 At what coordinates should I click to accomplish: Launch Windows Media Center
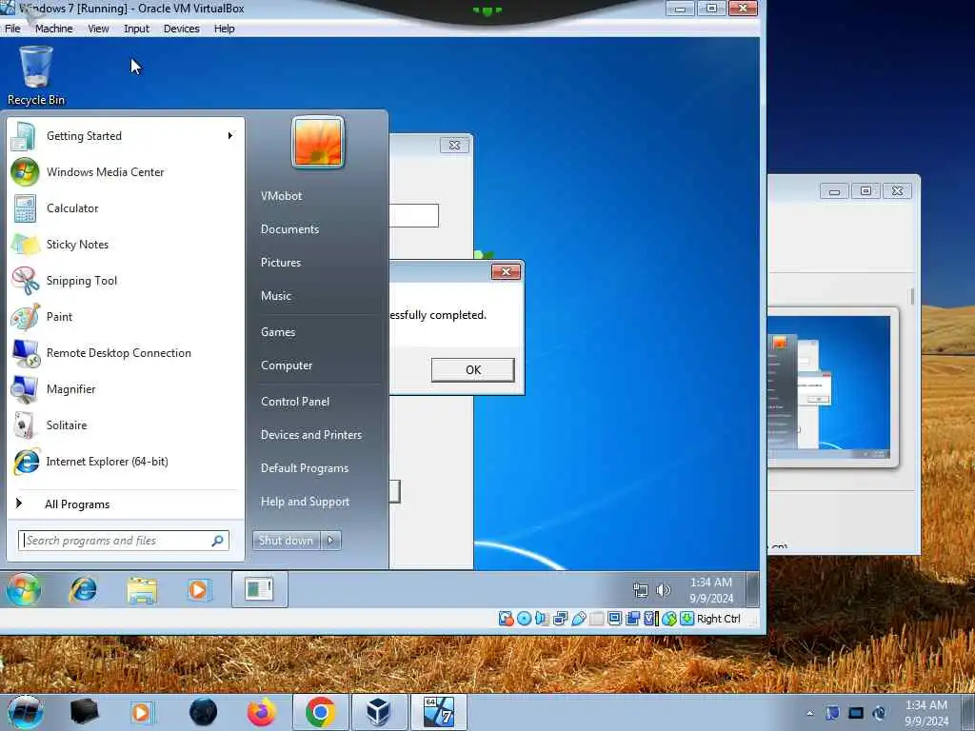[125, 172]
